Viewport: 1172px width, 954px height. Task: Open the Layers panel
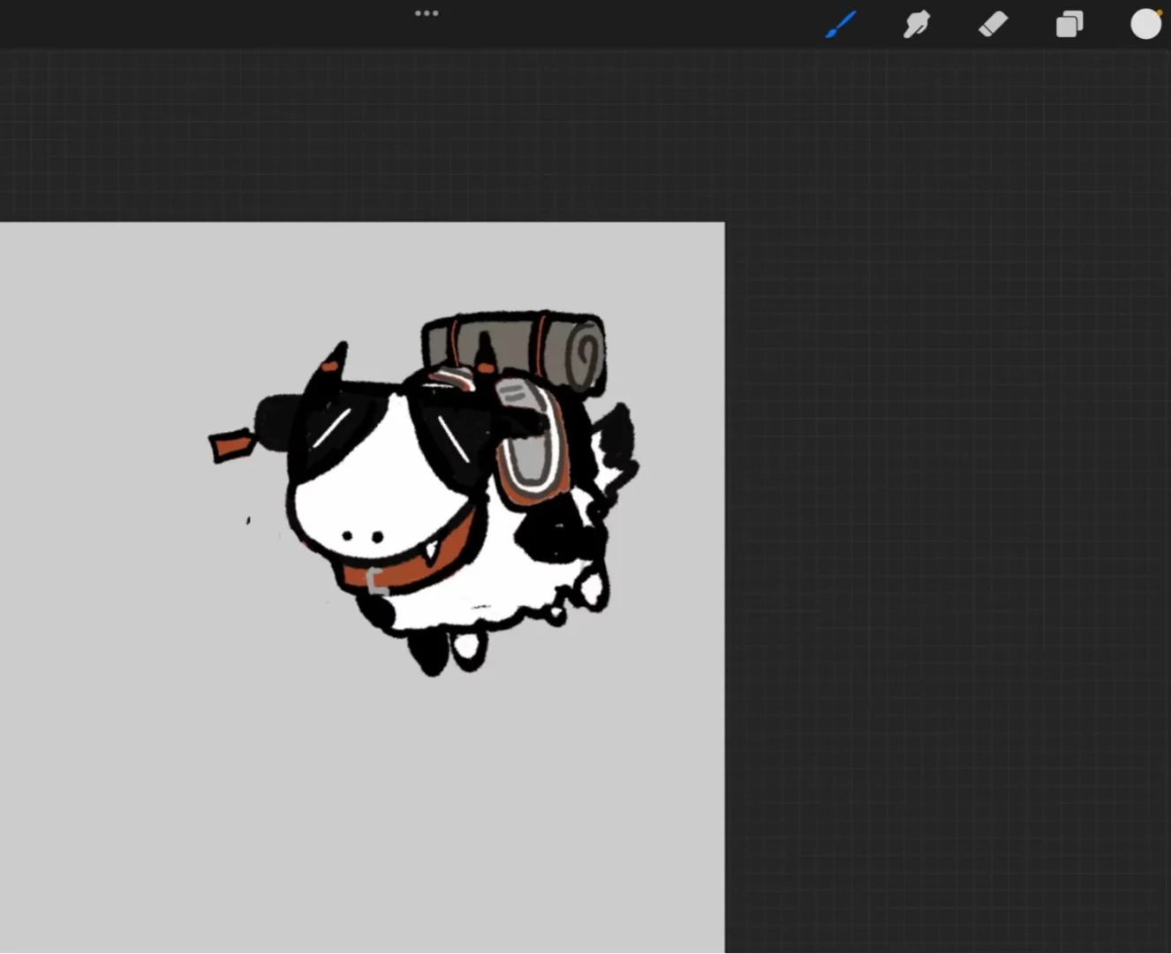pyautogui.click(x=1070, y=24)
